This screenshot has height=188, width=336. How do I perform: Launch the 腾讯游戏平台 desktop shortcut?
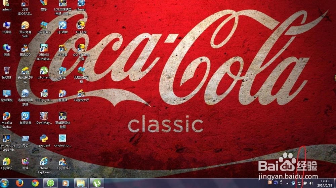point(25,75)
